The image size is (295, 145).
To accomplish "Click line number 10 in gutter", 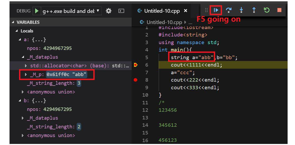I will (x=145, y=95).
